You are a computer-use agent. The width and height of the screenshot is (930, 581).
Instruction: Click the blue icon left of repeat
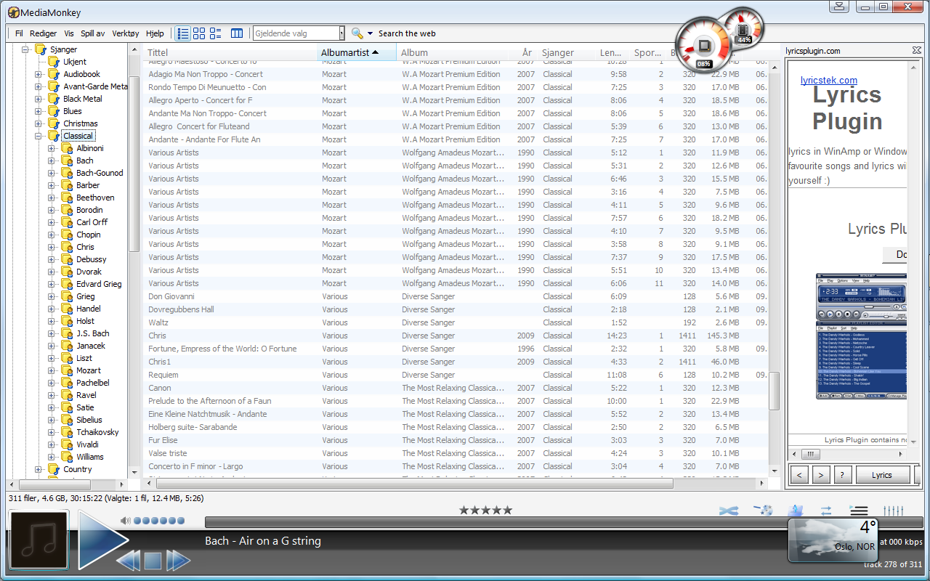795,511
